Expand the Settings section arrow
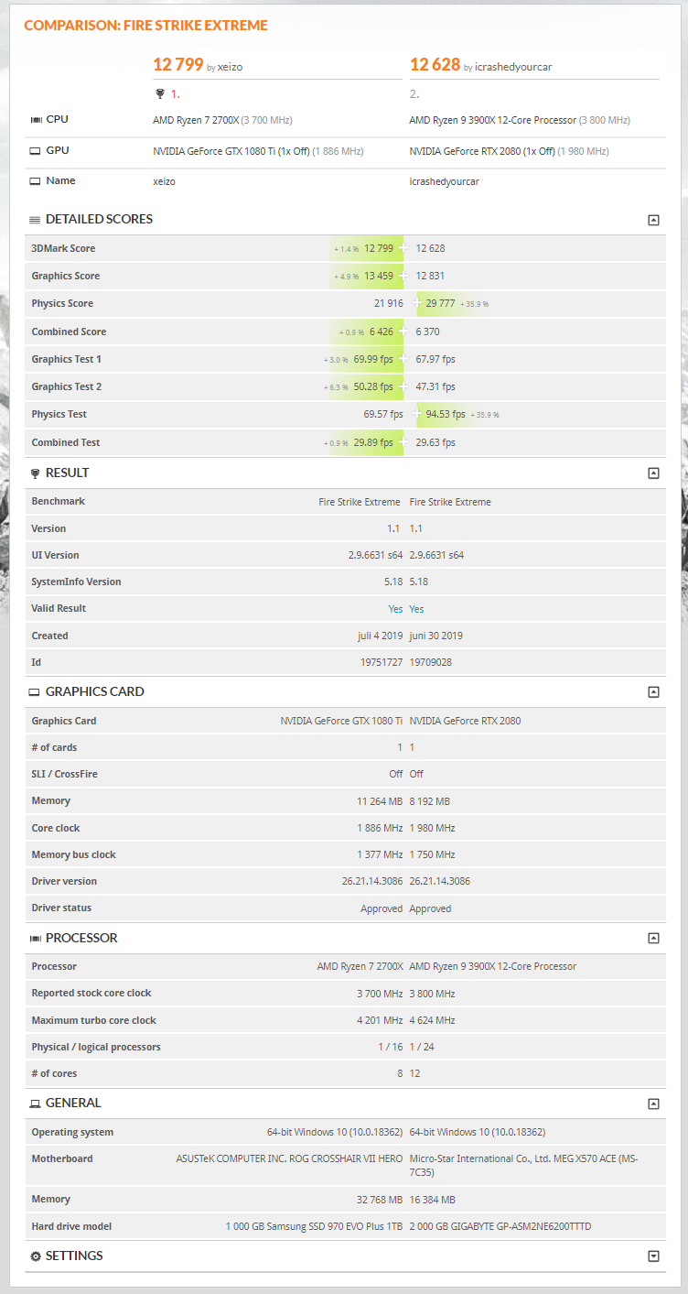The image size is (688, 1294). [653, 1256]
